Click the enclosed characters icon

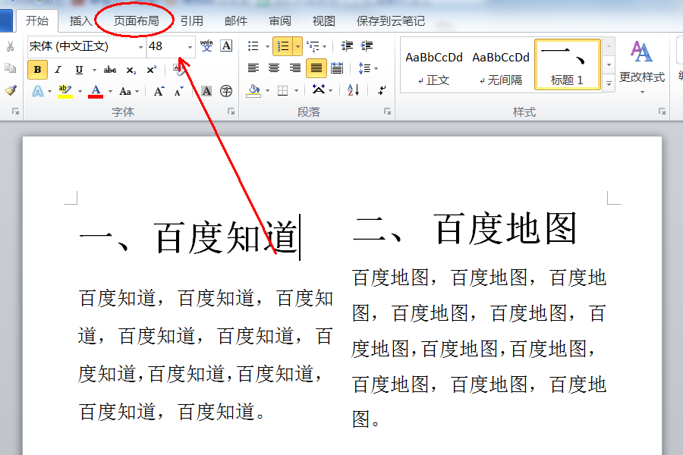click(x=226, y=91)
